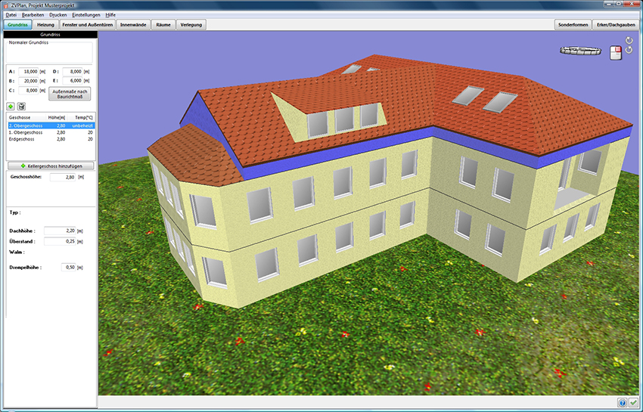Click the Überstand input field
This screenshot has width=643, height=412.
pyautogui.click(x=60, y=241)
